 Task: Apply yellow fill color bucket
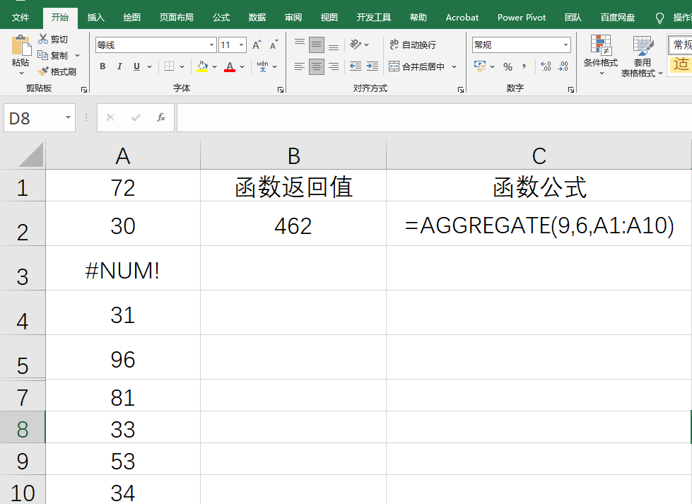pyautogui.click(x=203, y=66)
